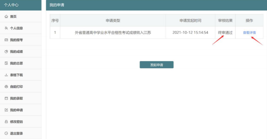Click the 个人中心 sidebar header
Viewport: 267px width, 139px height.
(x=11, y=5)
